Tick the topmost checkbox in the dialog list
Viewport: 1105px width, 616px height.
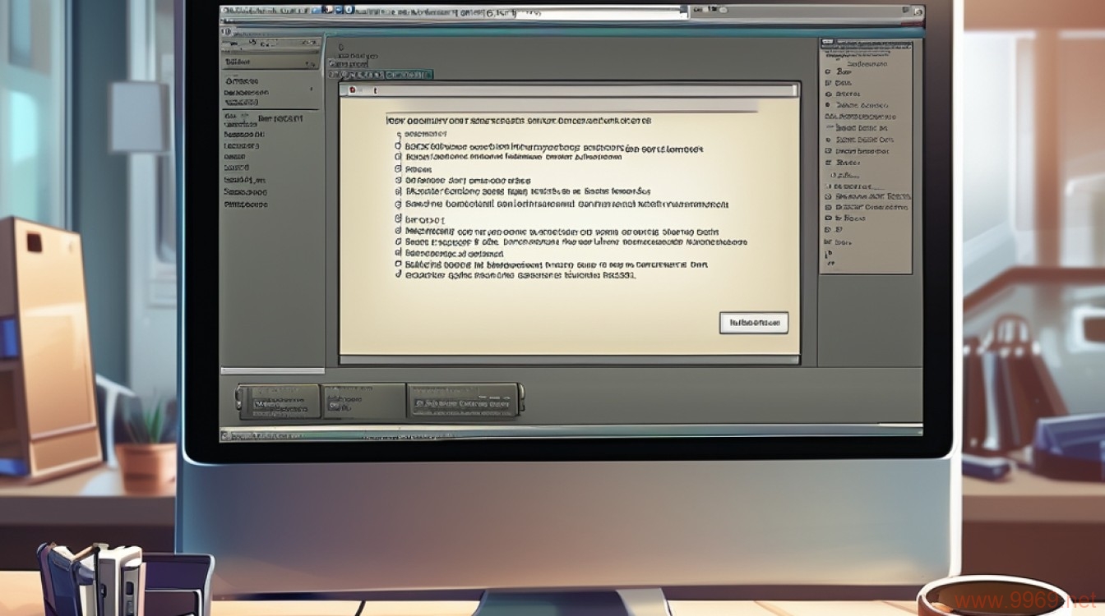tap(399, 147)
